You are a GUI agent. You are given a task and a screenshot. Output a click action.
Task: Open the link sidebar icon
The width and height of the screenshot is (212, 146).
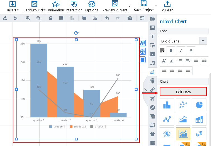(x=152, y=90)
